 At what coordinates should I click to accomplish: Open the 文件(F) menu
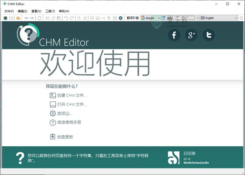(9, 11)
